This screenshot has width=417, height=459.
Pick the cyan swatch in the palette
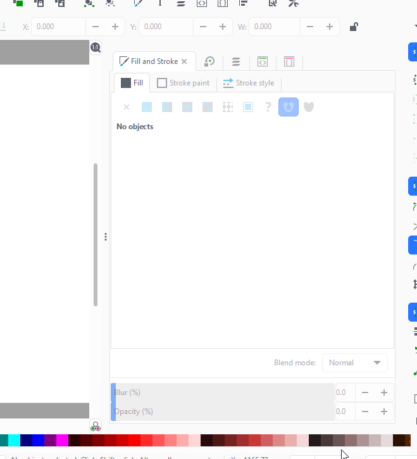click(14, 440)
